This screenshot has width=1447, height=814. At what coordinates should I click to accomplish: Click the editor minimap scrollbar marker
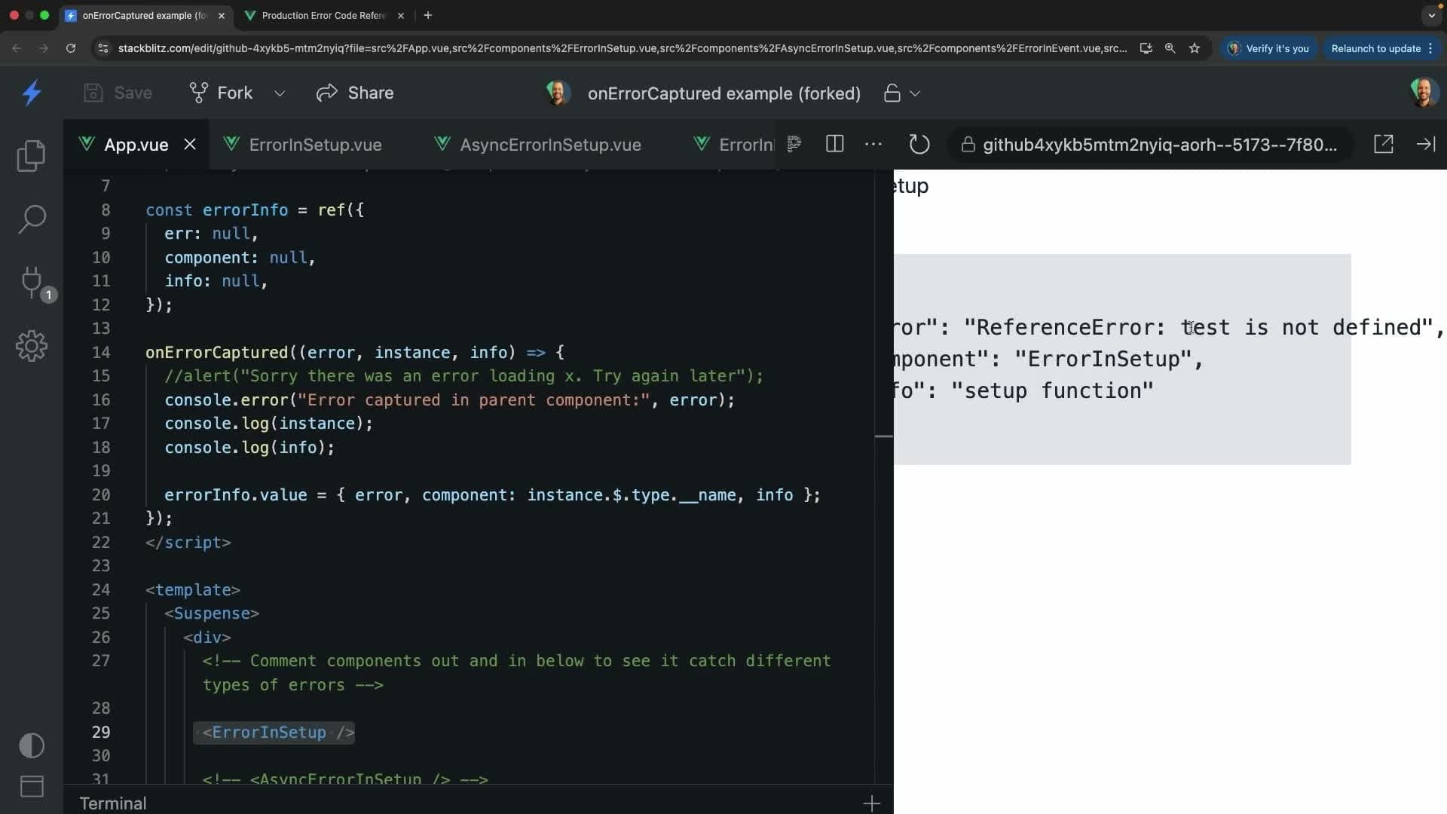tap(883, 436)
